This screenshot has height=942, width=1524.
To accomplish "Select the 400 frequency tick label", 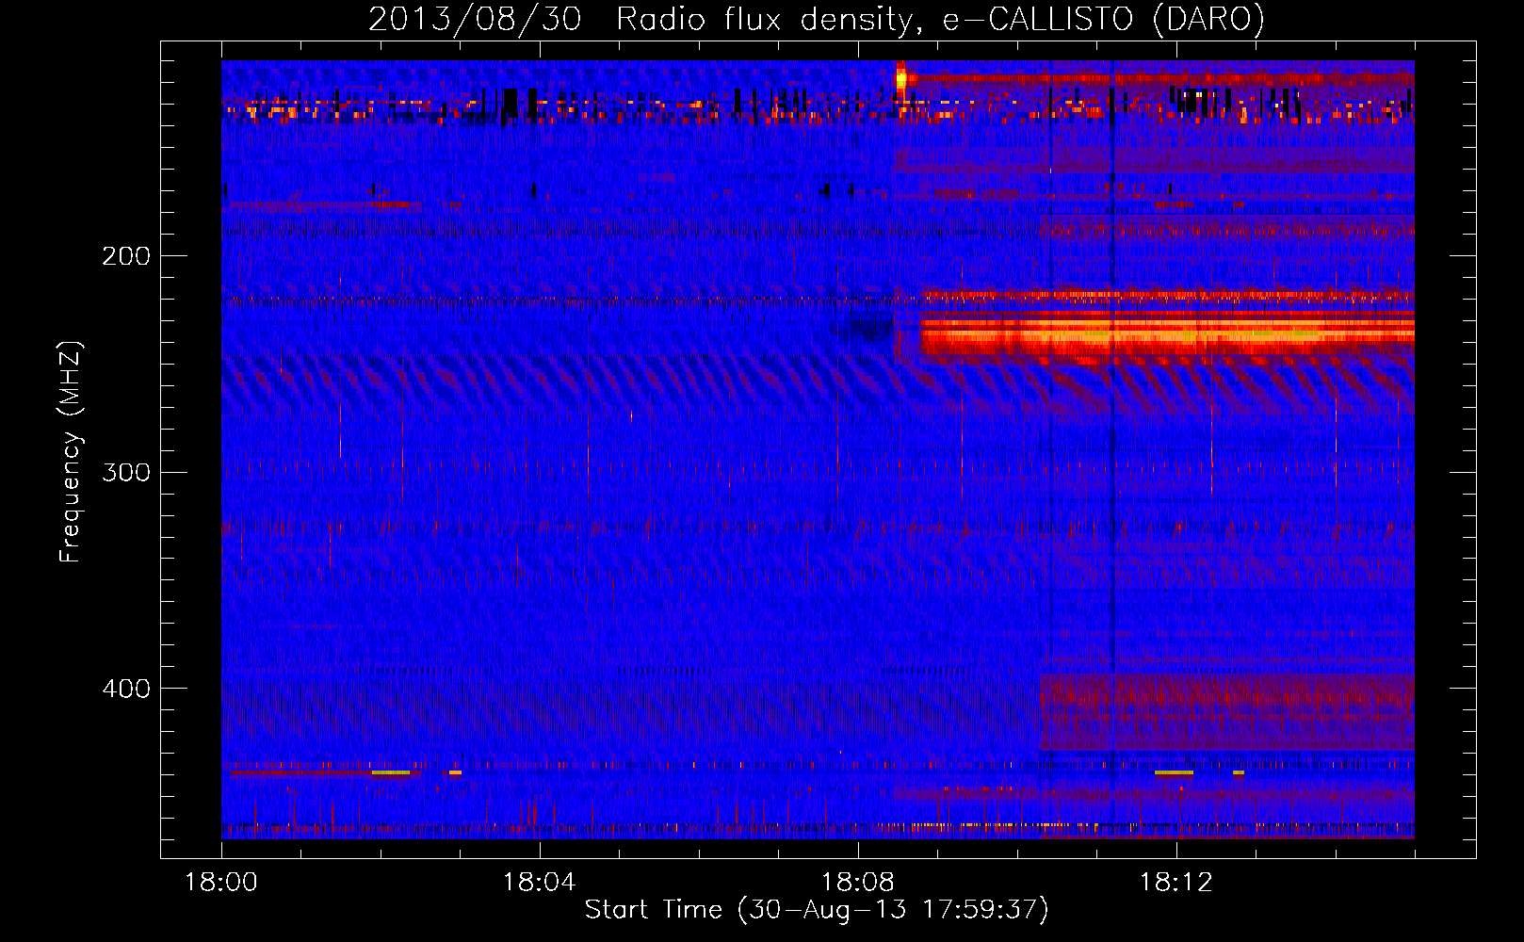I will pos(126,689).
